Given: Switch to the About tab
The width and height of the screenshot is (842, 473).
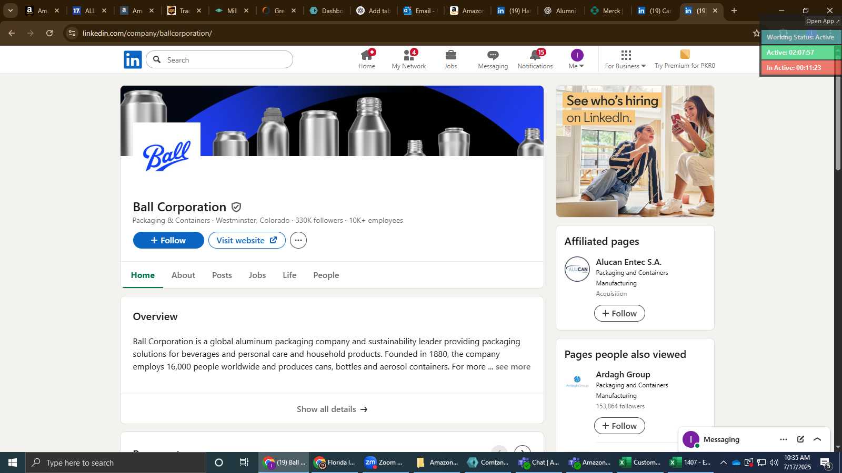Looking at the screenshot, I should point(183,275).
